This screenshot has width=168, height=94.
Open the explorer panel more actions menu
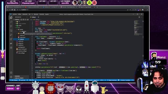pyautogui.click(x=27, y=17)
